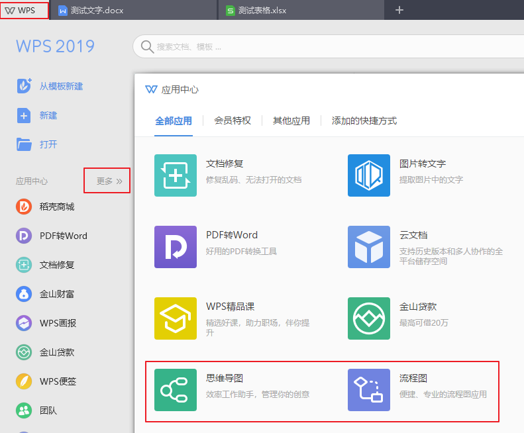Expand 更多 in the sidebar app center

click(109, 181)
